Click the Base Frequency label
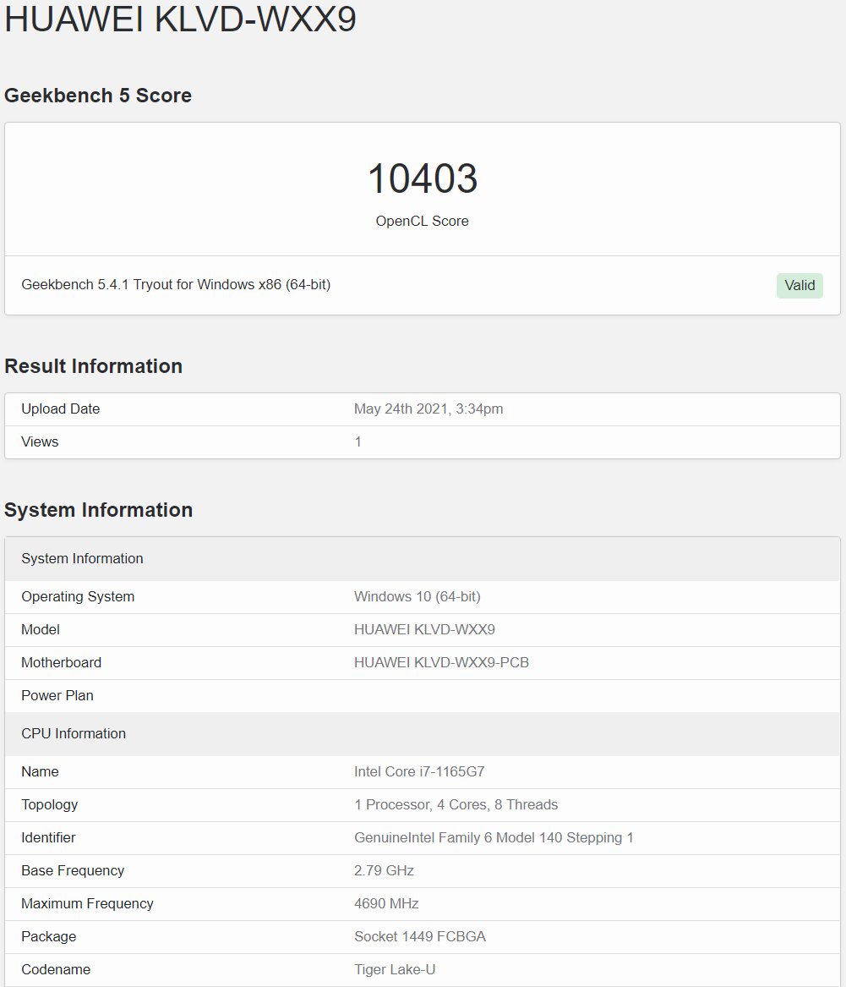 pyautogui.click(x=73, y=870)
